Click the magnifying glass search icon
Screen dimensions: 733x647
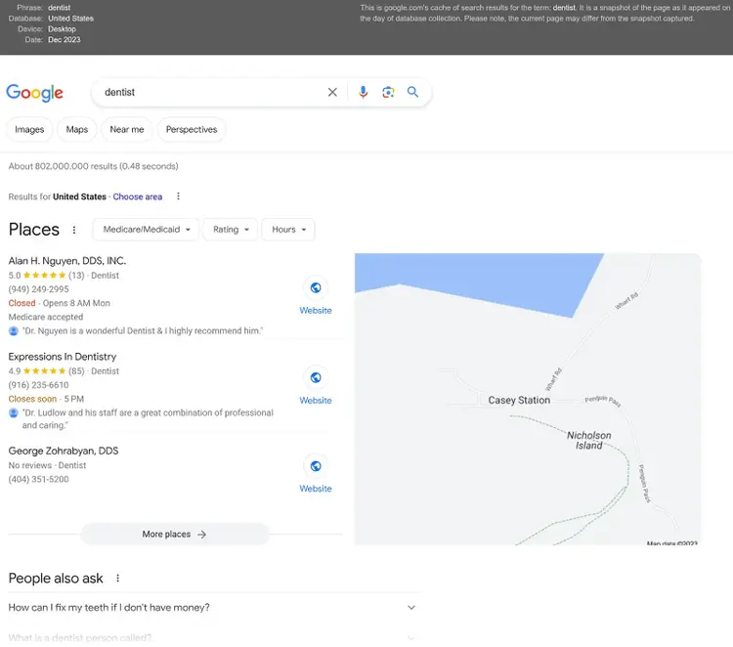click(x=412, y=92)
